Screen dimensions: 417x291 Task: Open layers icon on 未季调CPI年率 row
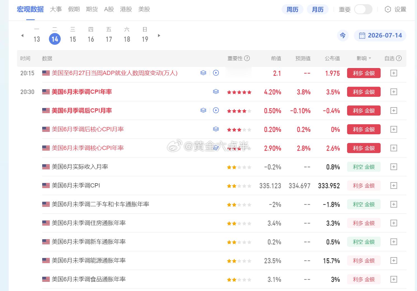(216, 91)
